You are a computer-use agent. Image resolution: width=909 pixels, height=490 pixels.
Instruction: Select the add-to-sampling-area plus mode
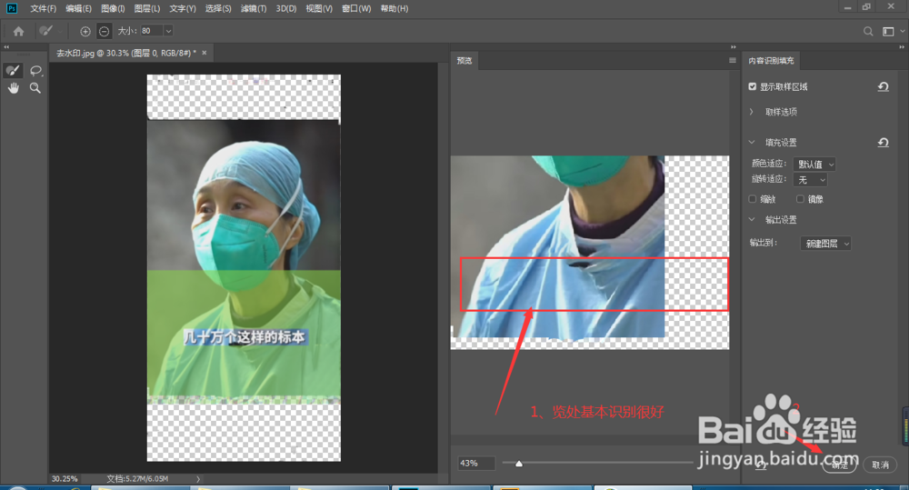pyautogui.click(x=85, y=31)
